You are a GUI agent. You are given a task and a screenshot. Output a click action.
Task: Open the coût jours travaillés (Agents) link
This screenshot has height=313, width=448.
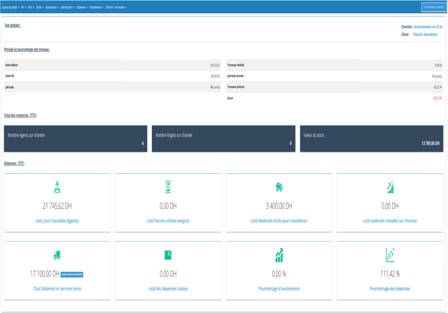click(57, 221)
